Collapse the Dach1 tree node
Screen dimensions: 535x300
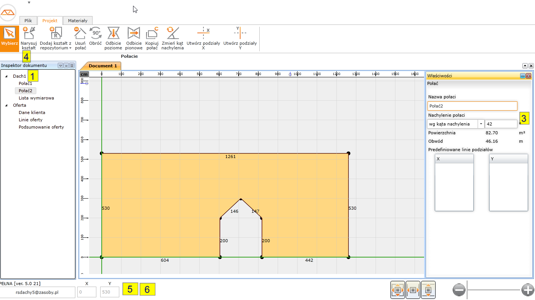[6, 76]
